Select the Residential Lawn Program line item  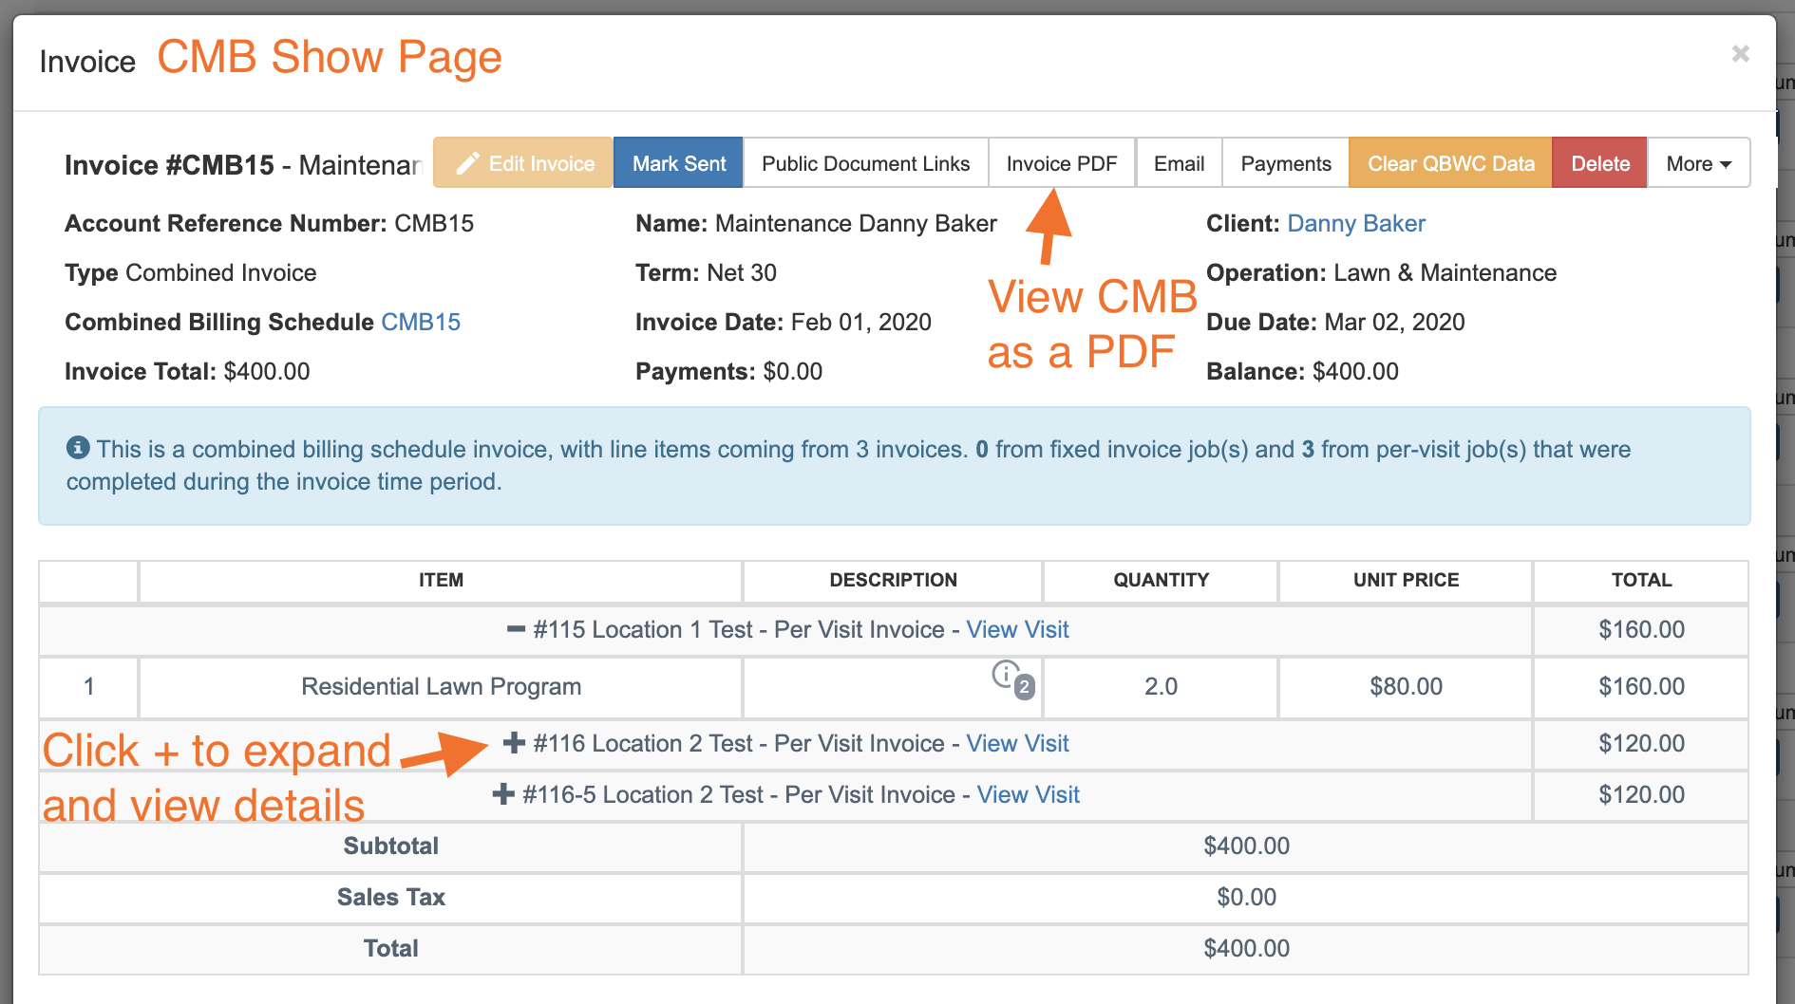441,687
